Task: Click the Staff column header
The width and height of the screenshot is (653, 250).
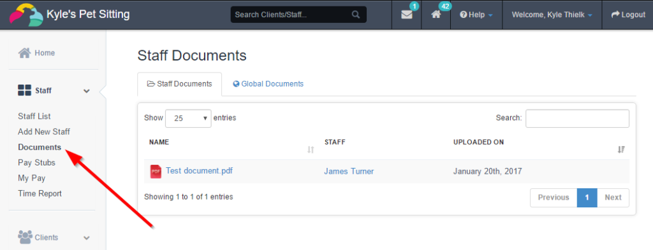Action: (335, 142)
